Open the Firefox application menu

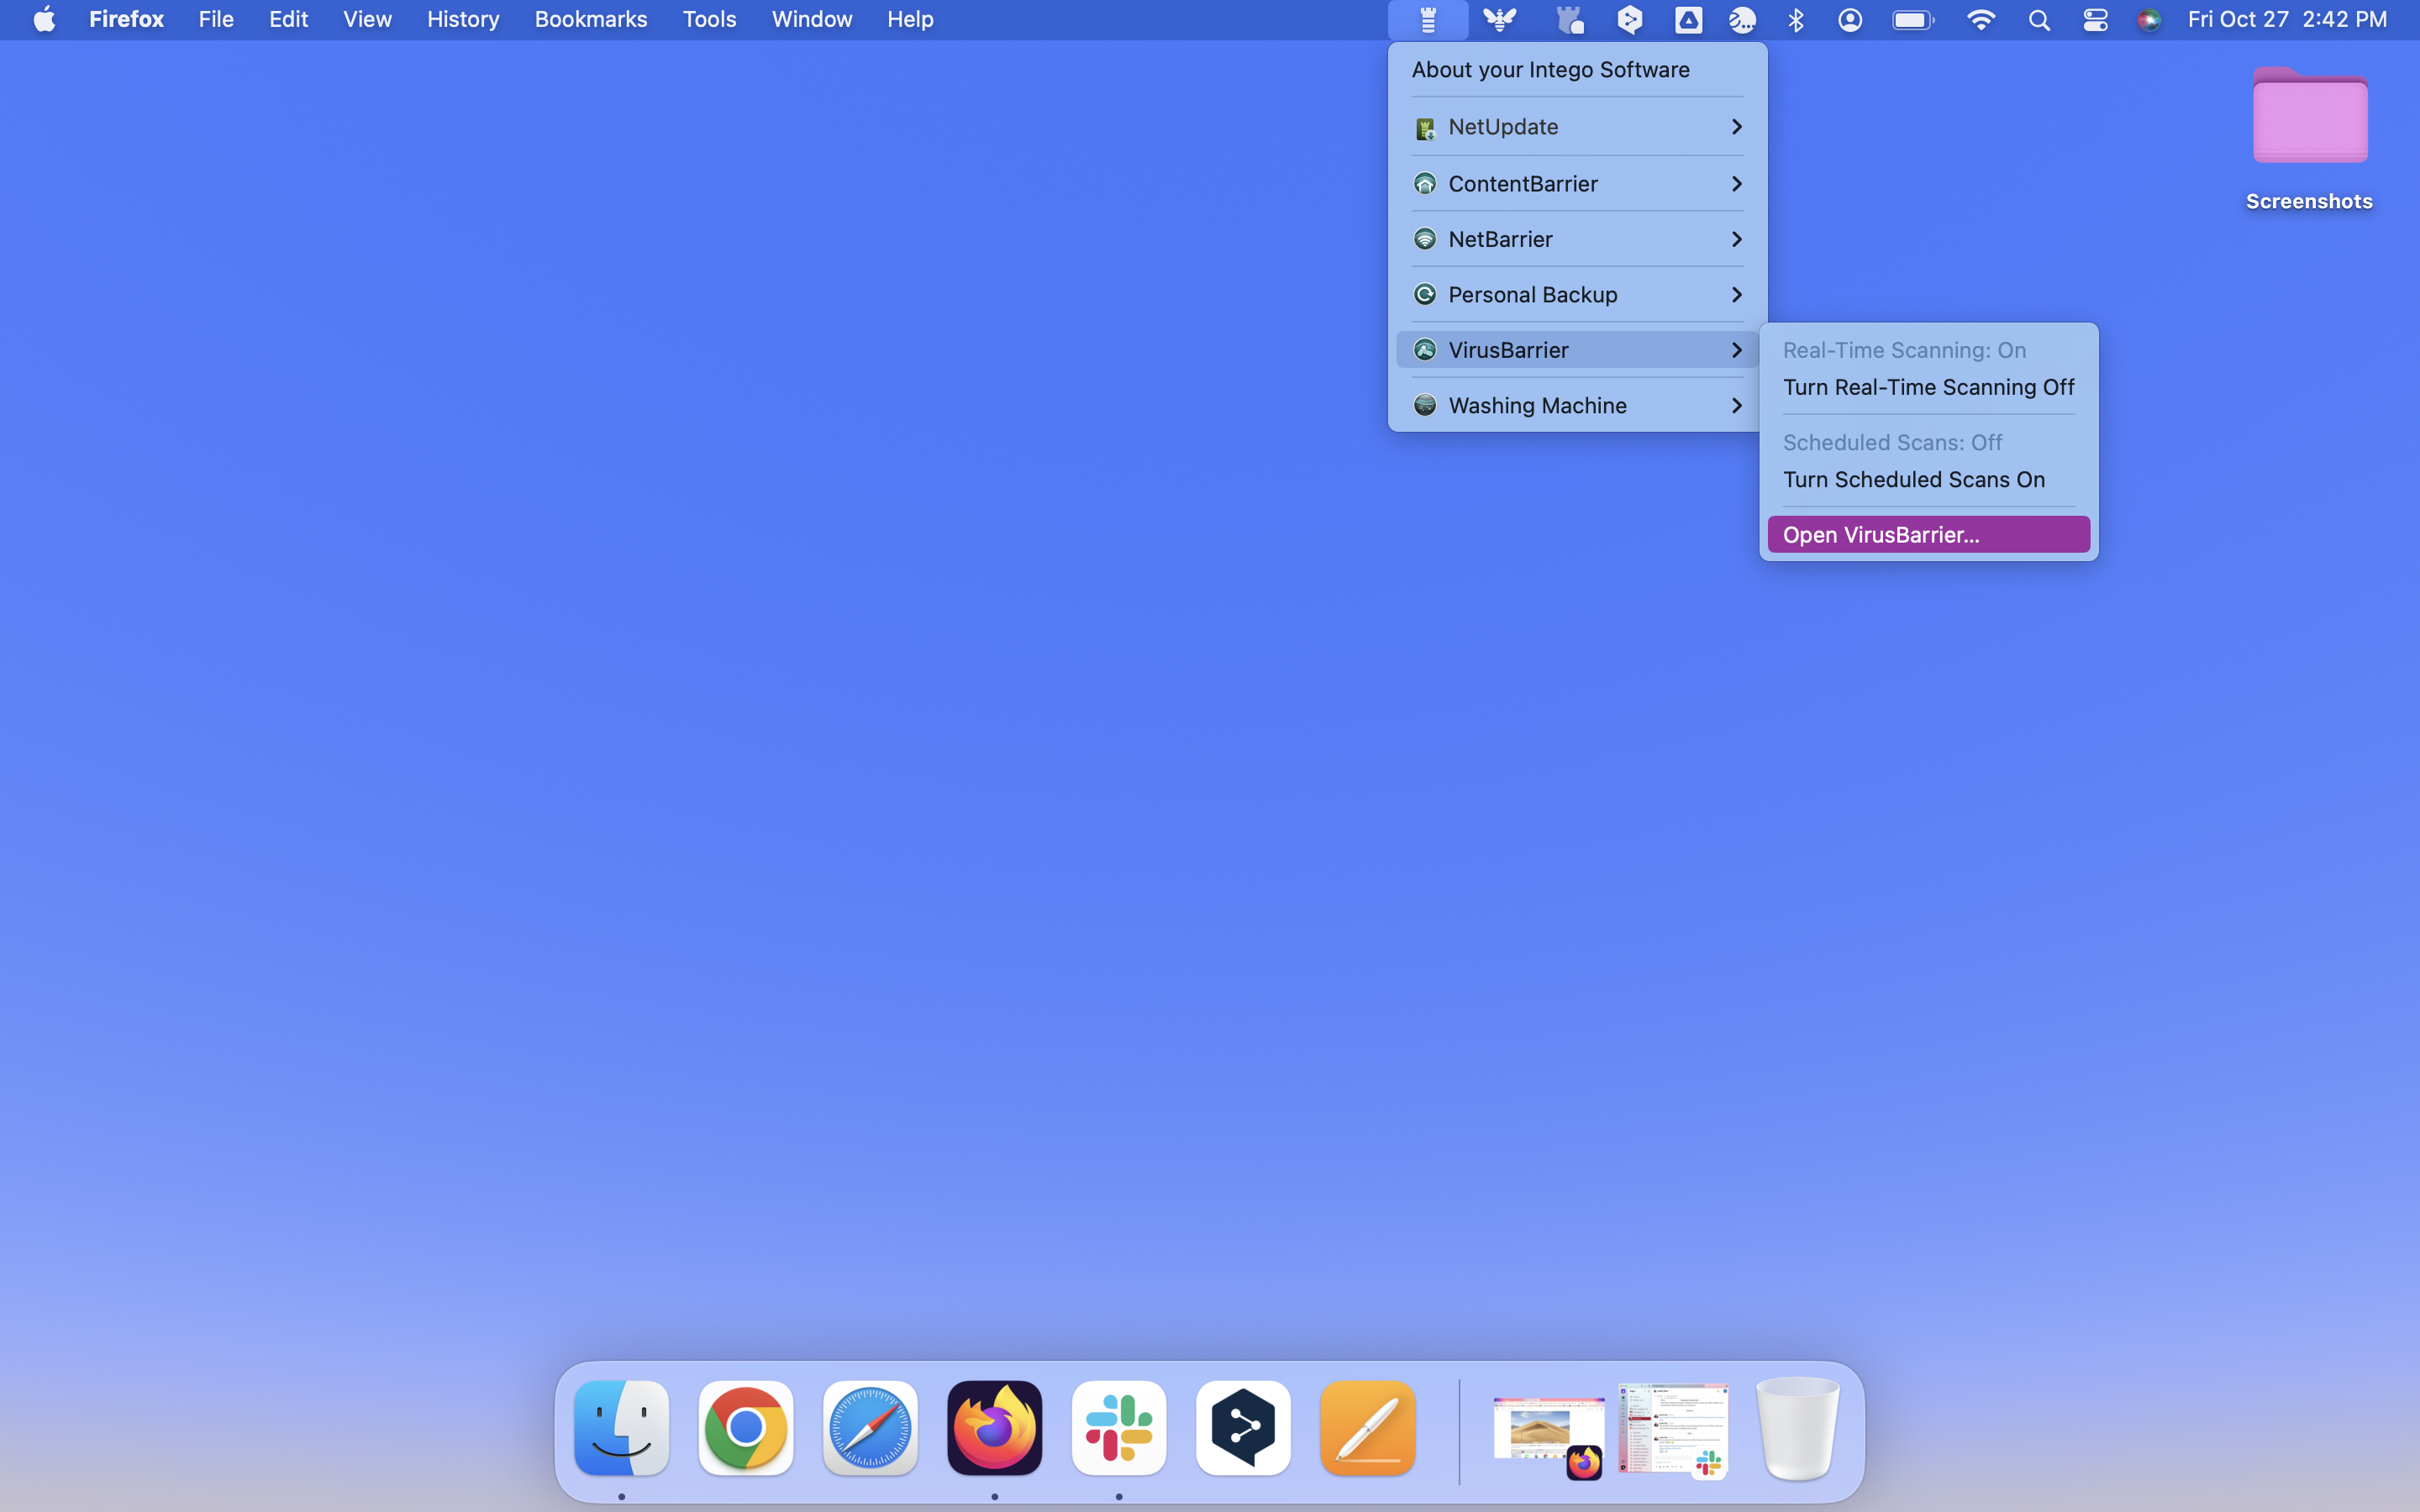(126, 19)
